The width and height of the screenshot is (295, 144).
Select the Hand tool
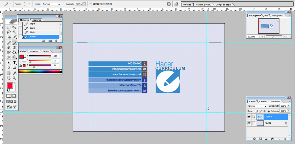coord(9,78)
